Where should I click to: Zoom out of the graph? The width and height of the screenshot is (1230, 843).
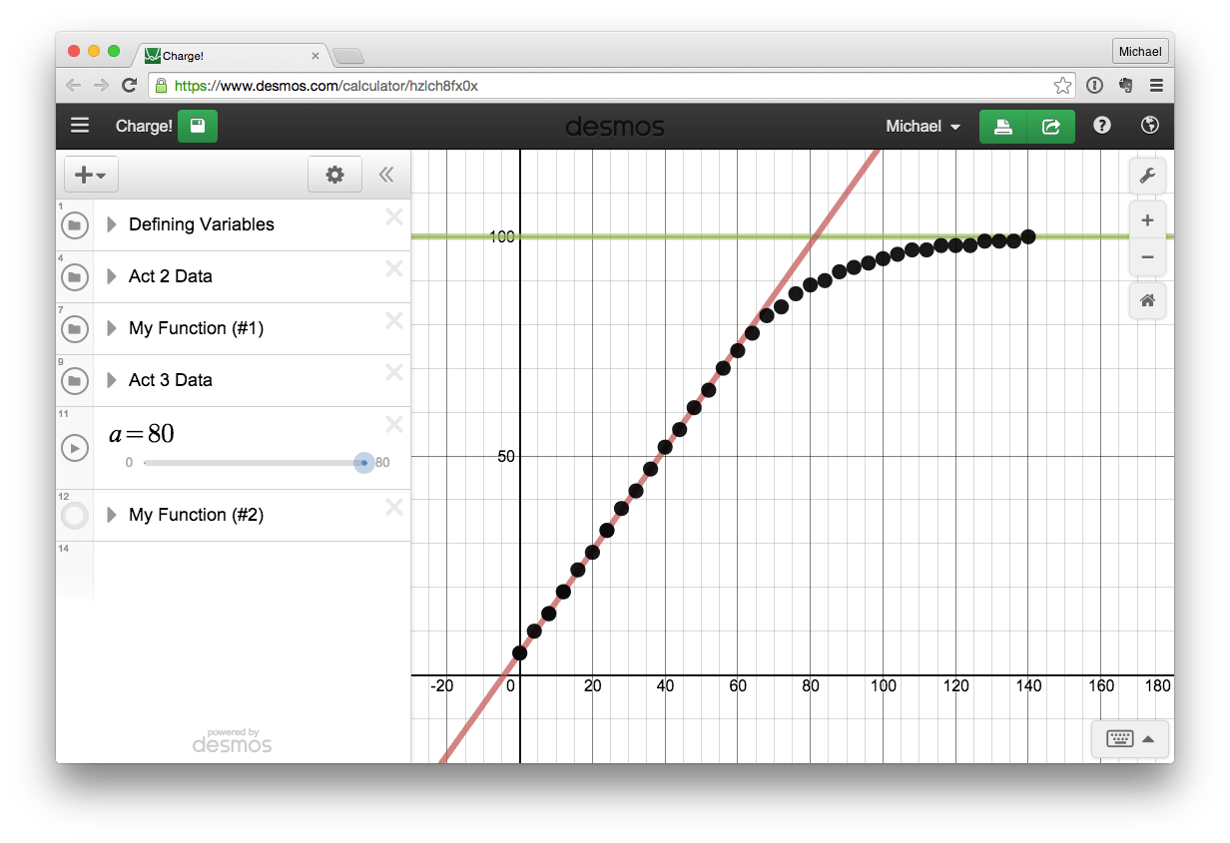pyautogui.click(x=1147, y=257)
